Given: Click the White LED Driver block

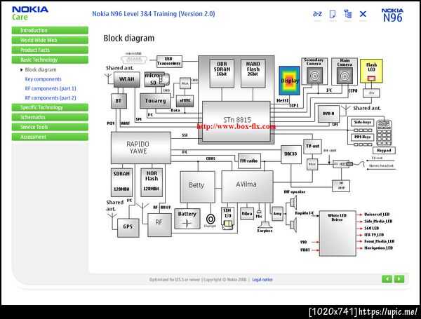Looking at the screenshot, I should tap(338, 233).
